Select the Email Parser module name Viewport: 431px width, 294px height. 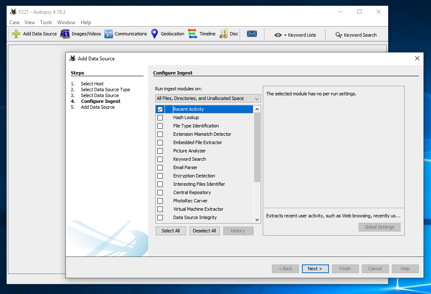[x=185, y=167]
